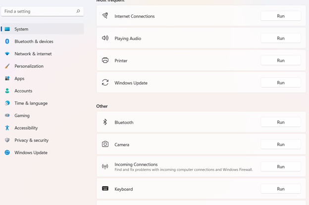
Task: Click the Gaming controller icon in sidebar
Action: coord(7,116)
